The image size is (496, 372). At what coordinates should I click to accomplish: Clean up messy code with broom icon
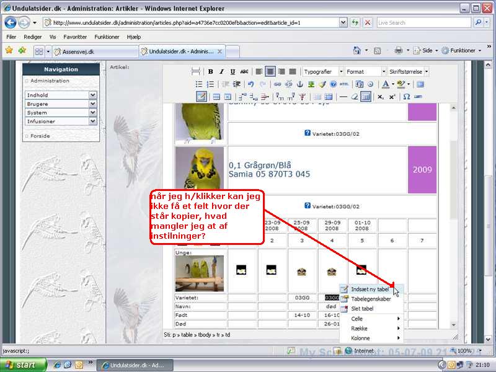point(322,84)
